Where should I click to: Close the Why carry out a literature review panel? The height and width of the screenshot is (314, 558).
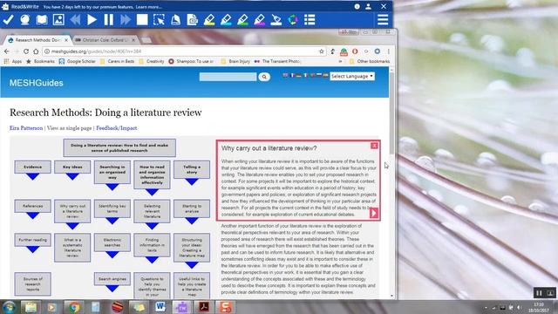click(374, 146)
